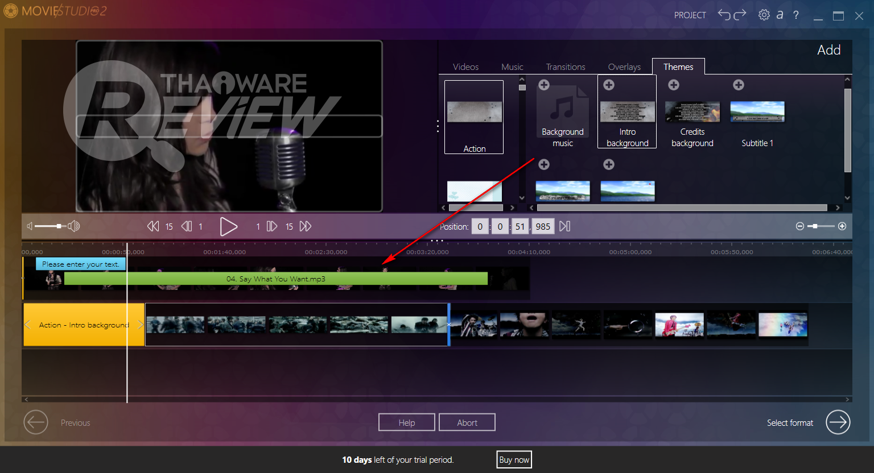Rewind 15 seconds in the preview
Viewport: 874px width, 473px height.
point(153,226)
